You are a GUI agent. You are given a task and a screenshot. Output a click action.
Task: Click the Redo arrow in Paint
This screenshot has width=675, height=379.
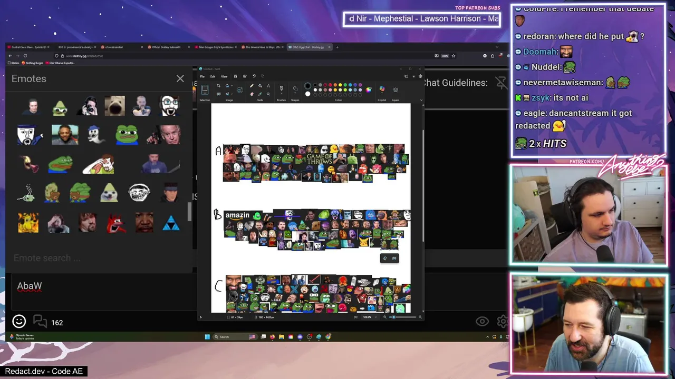[263, 76]
